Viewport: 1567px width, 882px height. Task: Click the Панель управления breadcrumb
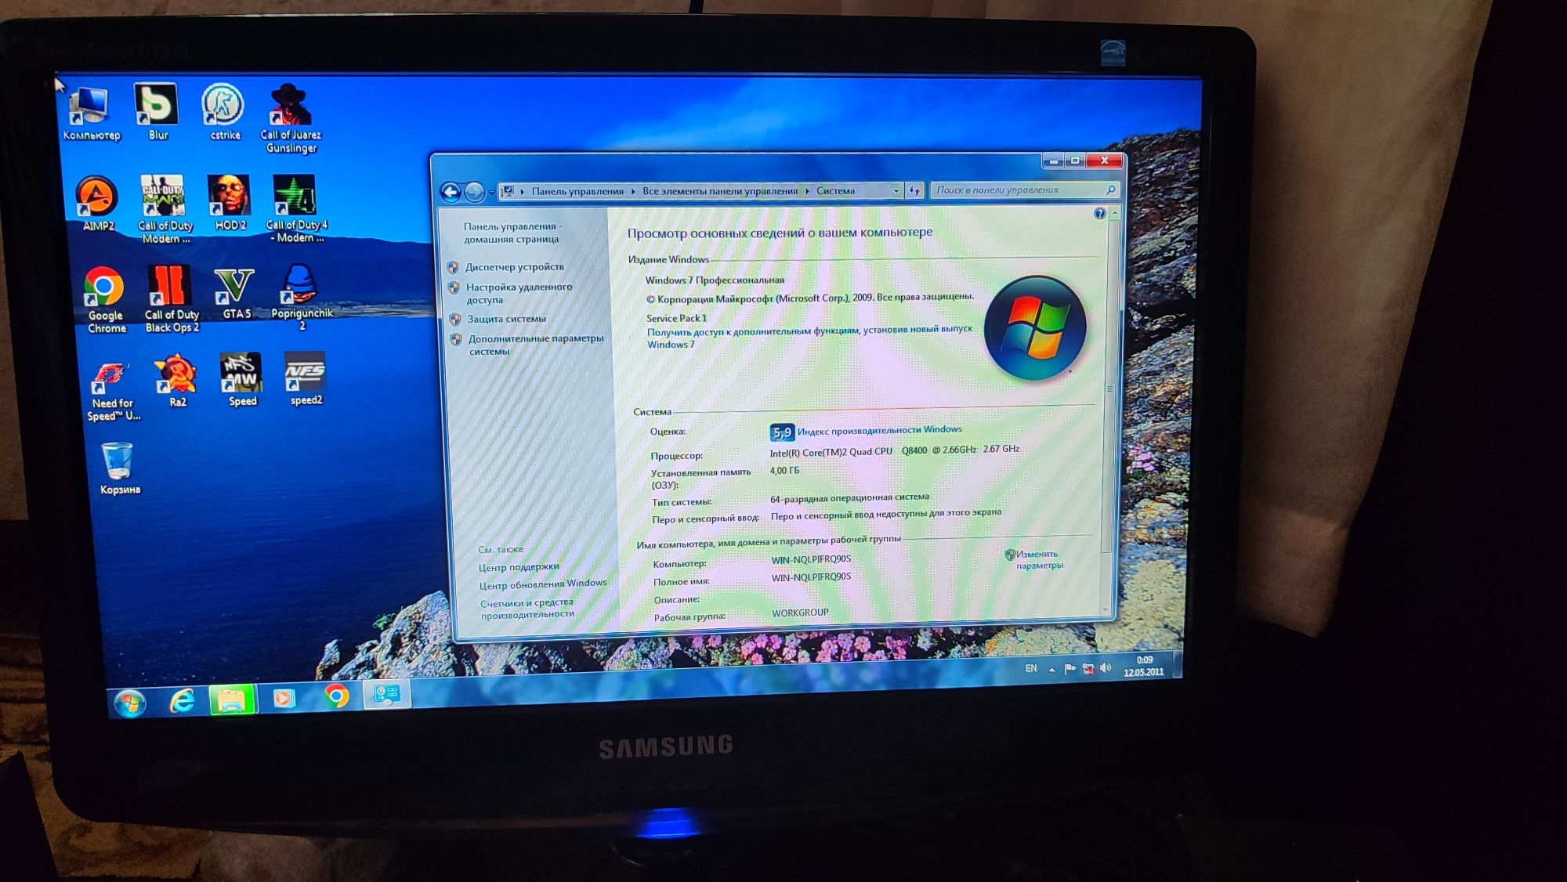coord(577,191)
